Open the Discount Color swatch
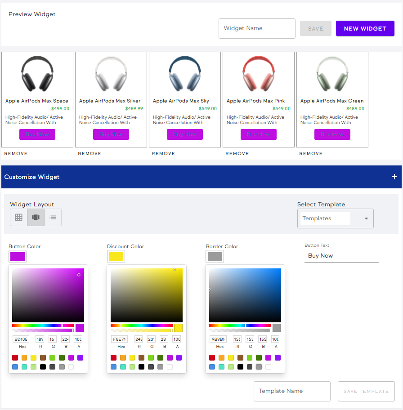This screenshot has height=410, width=403. click(116, 257)
